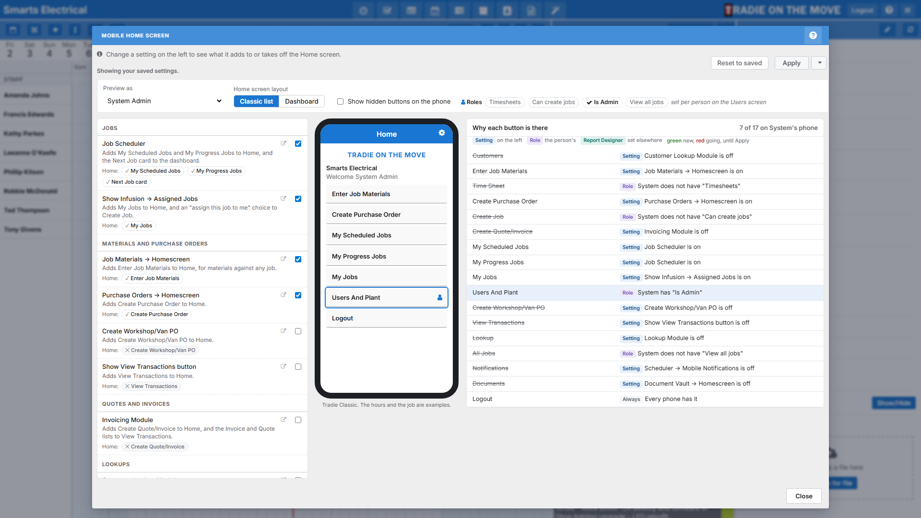The width and height of the screenshot is (921, 518).
Task: Open Show View Transactions link icon
Action: coord(283,366)
